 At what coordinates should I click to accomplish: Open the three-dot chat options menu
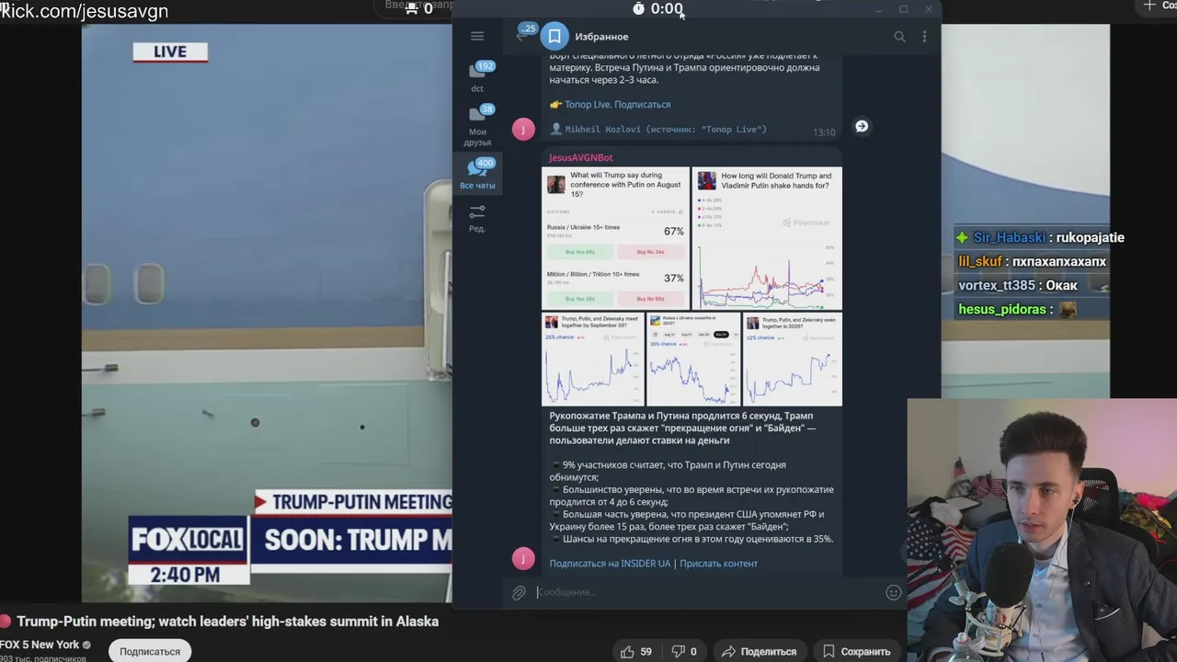pyautogui.click(x=924, y=36)
